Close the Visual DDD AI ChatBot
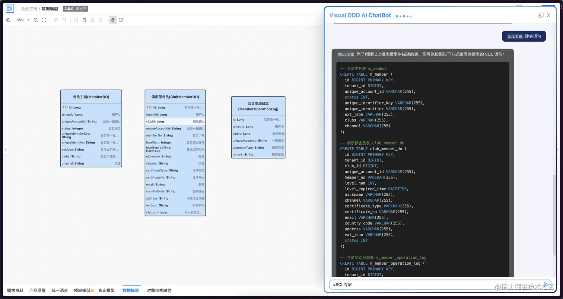Viewport: 563px width, 299px height. tap(548, 15)
